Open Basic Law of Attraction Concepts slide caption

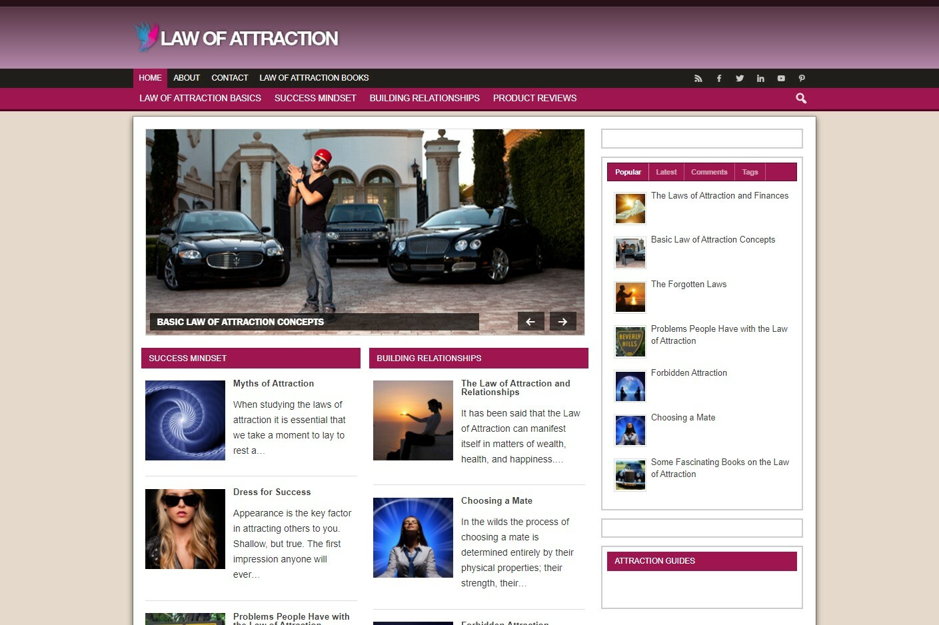(240, 322)
